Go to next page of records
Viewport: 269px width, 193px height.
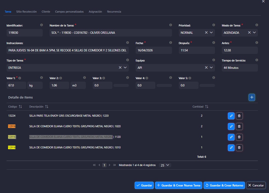click(109, 165)
